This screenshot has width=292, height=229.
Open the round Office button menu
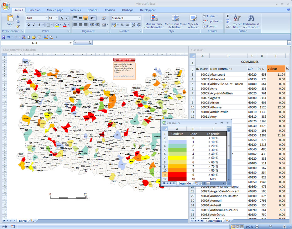point(6,6)
